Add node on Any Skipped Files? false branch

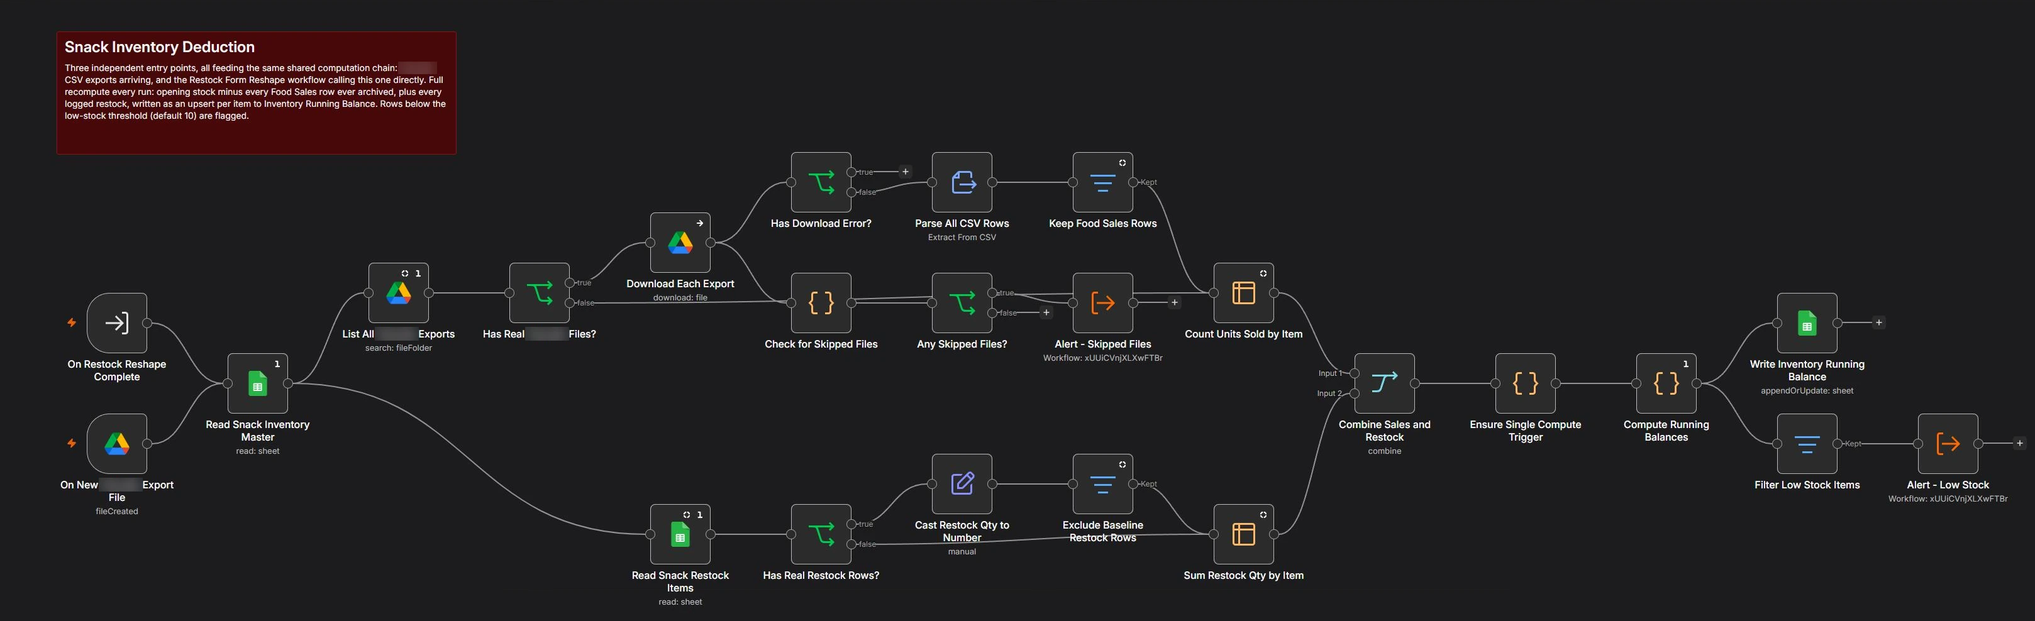coord(1046,313)
